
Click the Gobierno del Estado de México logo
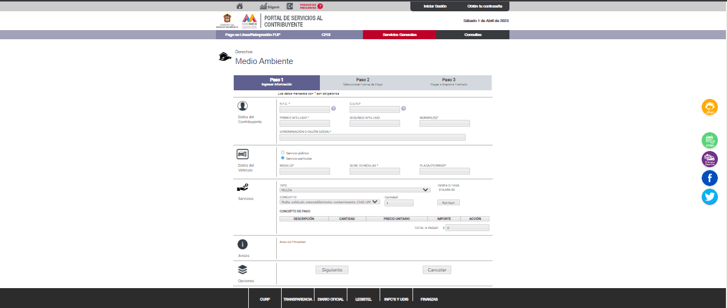click(227, 21)
